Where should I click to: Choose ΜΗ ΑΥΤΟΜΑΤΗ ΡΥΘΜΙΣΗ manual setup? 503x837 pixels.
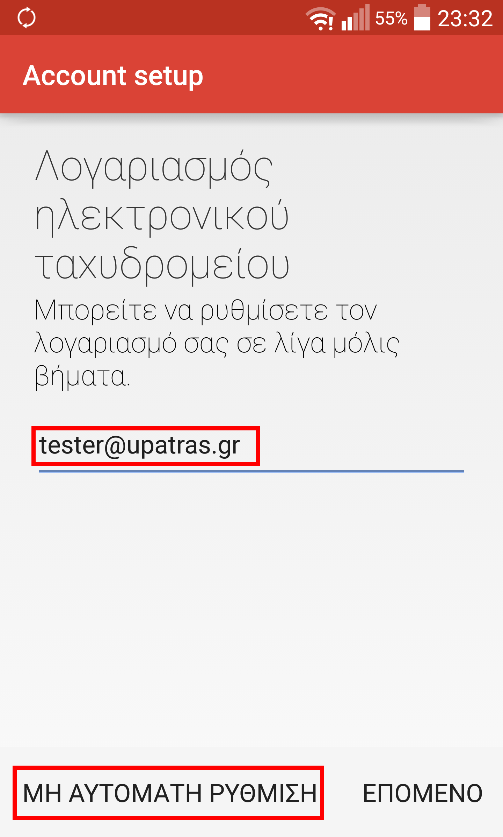tap(169, 793)
